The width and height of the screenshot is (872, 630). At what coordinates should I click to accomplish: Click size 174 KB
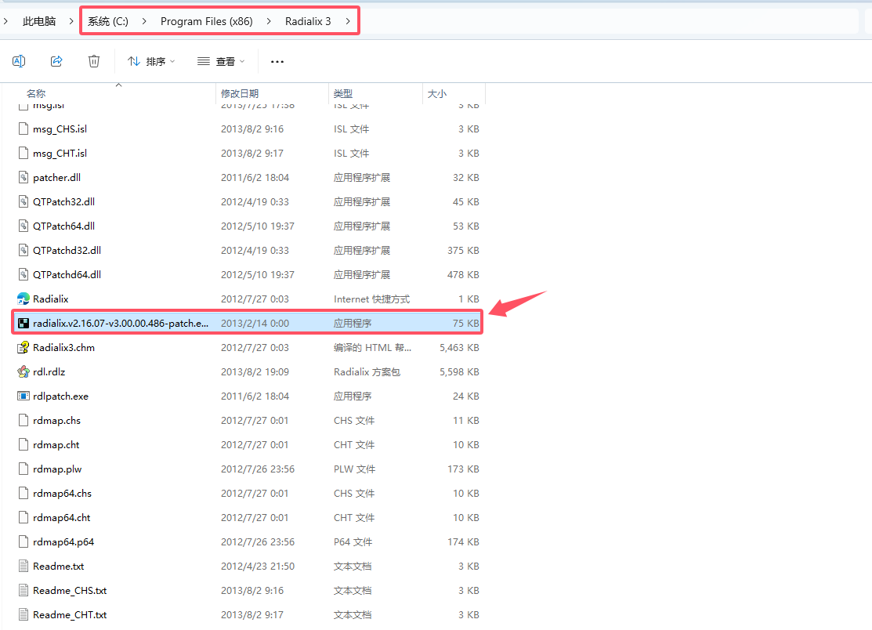(463, 541)
